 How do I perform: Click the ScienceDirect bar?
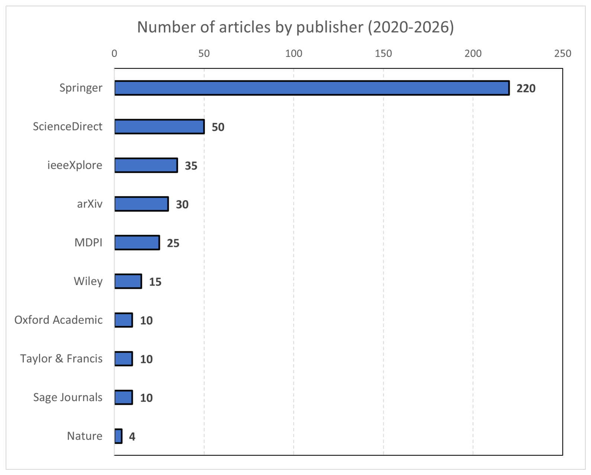coord(159,127)
